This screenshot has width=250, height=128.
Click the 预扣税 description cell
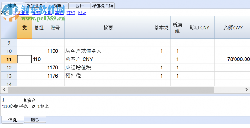pyautogui.click(x=109, y=76)
